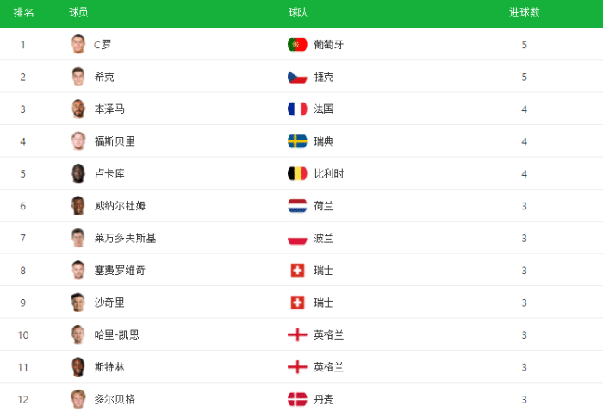Click C罗's player avatar
The height and width of the screenshot is (412, 603).
point(78,44)
